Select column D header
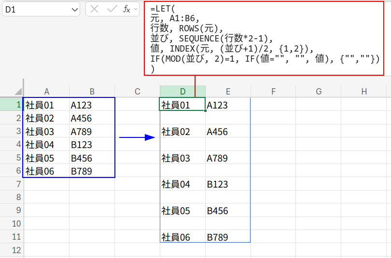 182,91
